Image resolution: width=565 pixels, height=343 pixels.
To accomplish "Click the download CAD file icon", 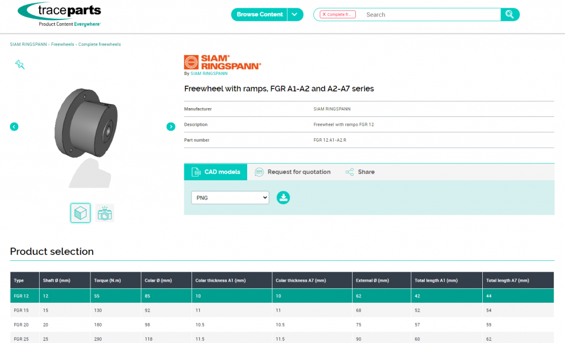I will coord(283,197).
